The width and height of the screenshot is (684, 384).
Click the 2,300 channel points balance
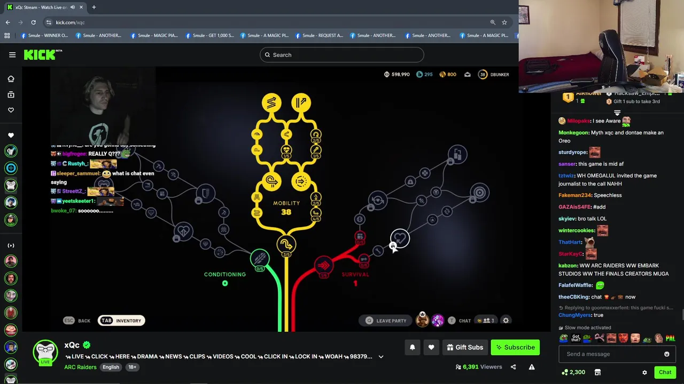click(x=573, y=372)
